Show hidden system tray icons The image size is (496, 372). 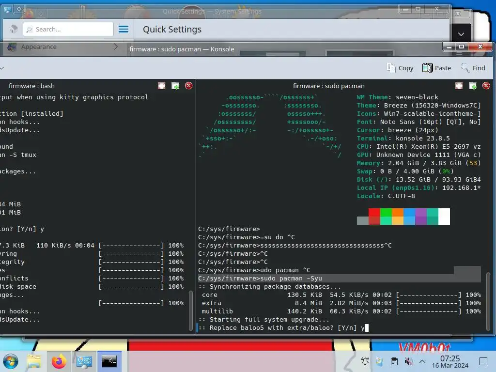coord(422,361)
